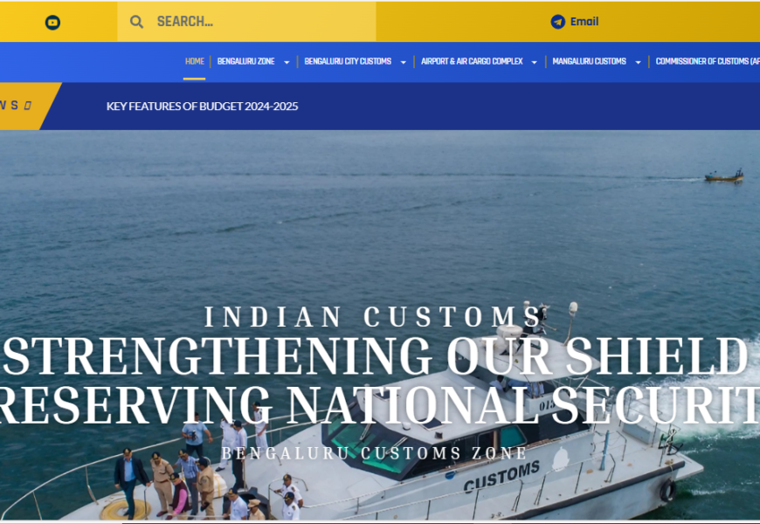
Task: Expand Airport & Air Cargo Complex arrow
Action: point(534,63)
